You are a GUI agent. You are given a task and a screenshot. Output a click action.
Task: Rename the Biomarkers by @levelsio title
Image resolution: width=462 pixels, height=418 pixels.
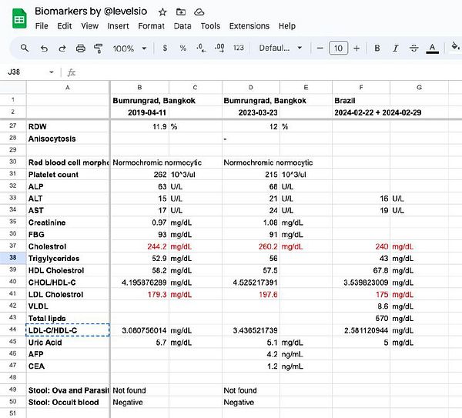coord(91,12)
